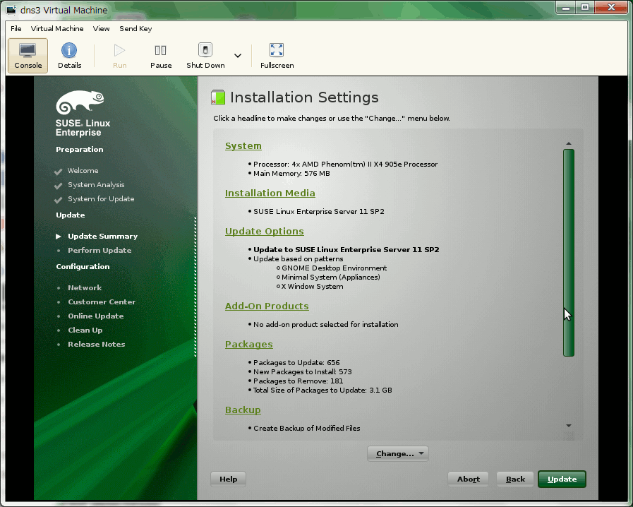Click the "Packages to Remove: 181" line
This screenshot has width=633, height=507.
click(298, 381)
